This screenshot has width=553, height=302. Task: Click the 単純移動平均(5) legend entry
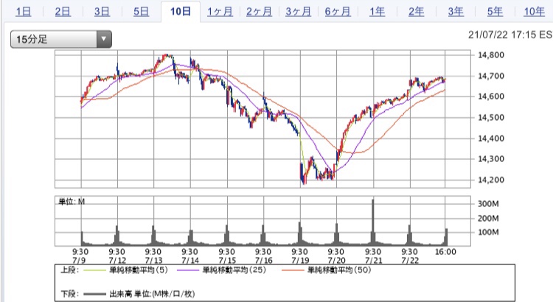[139, 270]
